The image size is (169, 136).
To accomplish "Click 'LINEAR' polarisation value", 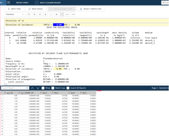I will 47,72.
